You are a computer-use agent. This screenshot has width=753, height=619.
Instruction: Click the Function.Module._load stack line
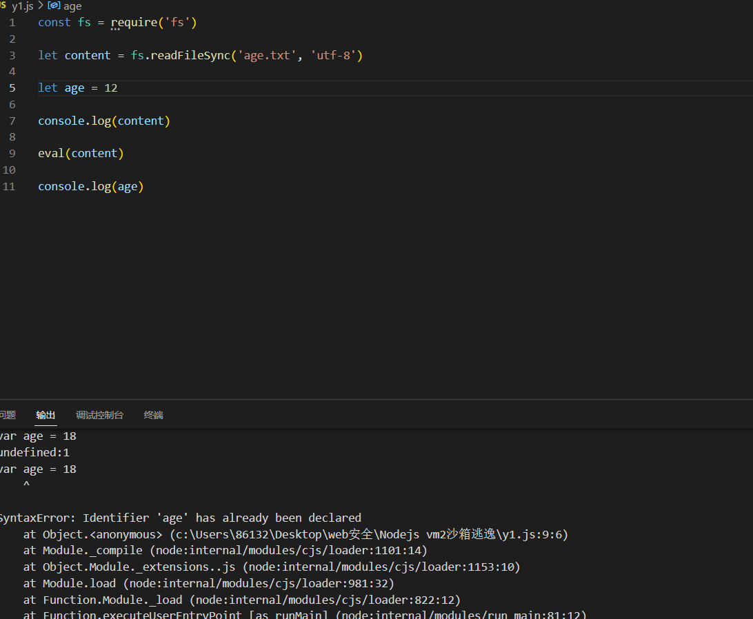241,600
